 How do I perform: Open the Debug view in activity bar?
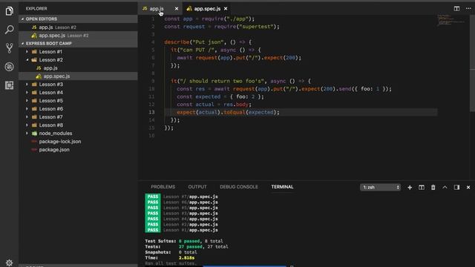pyautogui.click(x=9, y=67)
